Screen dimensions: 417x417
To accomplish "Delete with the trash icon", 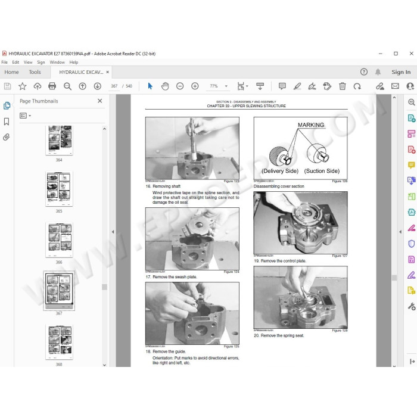I will click(343, 86).
